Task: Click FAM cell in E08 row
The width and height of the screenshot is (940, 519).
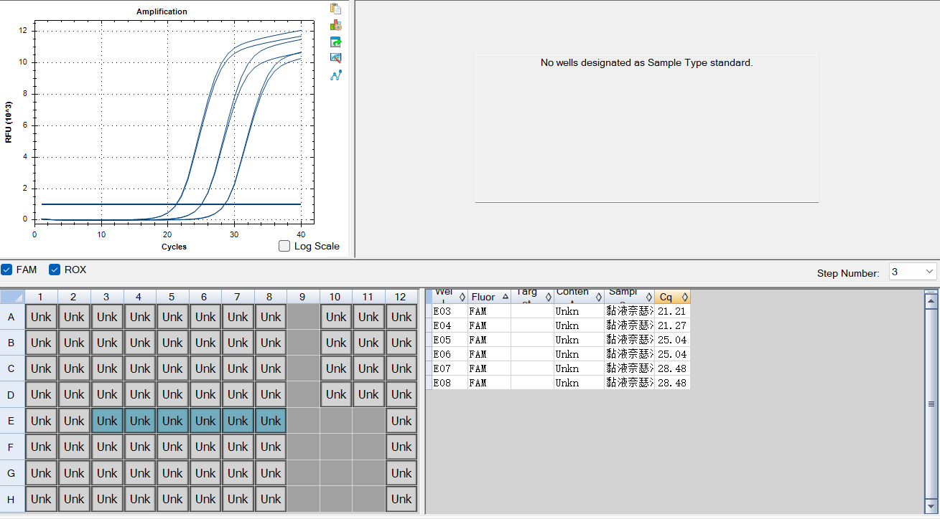Action: (x=489, y=383)
